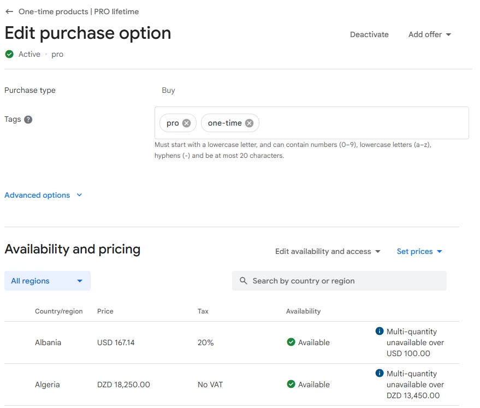
Task: Click the Tags help question mark icon
Action: pyautogui.click(x=28, y=120)
